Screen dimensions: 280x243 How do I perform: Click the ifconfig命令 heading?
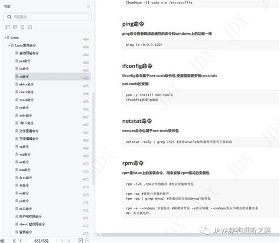(x=137, y=66)
